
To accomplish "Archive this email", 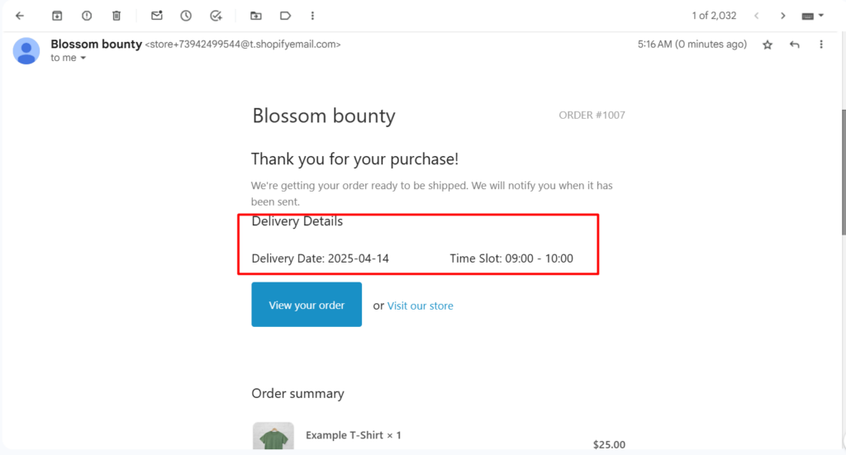I will tap(57, 16).
